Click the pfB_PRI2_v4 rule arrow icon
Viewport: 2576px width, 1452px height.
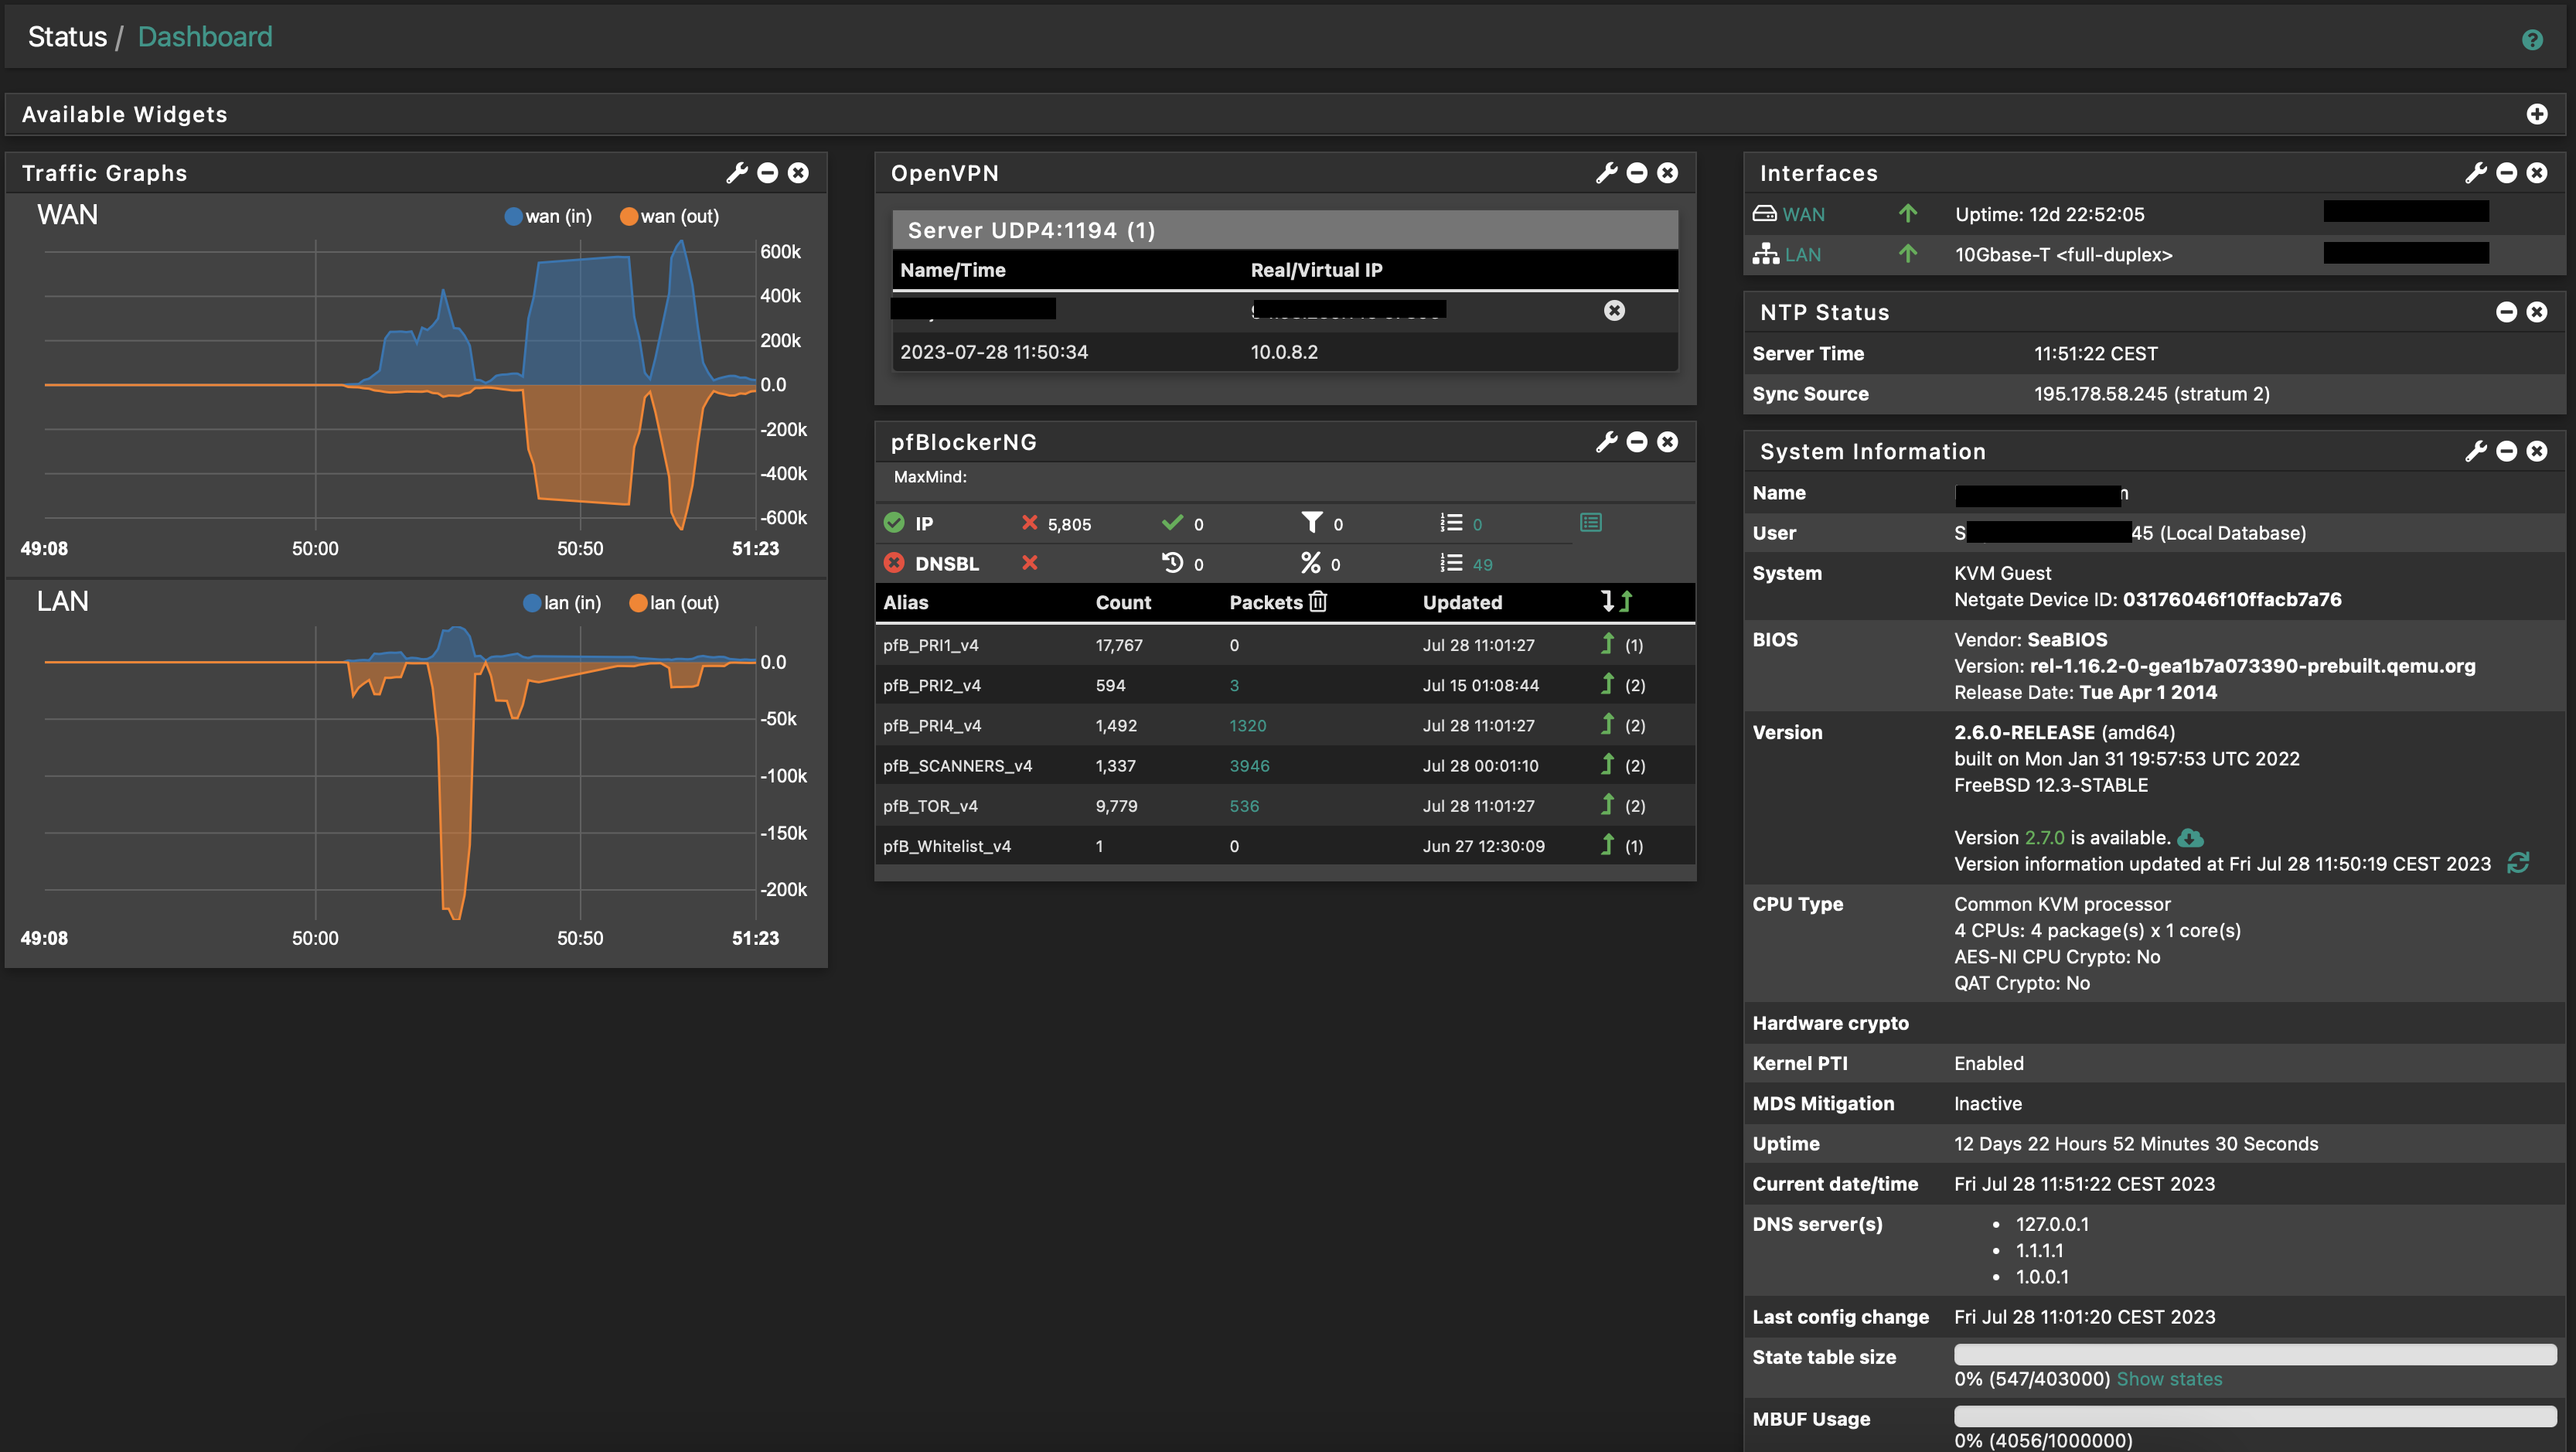pos(1607,684)
